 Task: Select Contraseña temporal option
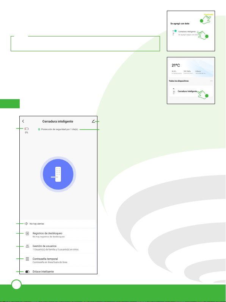58,260
